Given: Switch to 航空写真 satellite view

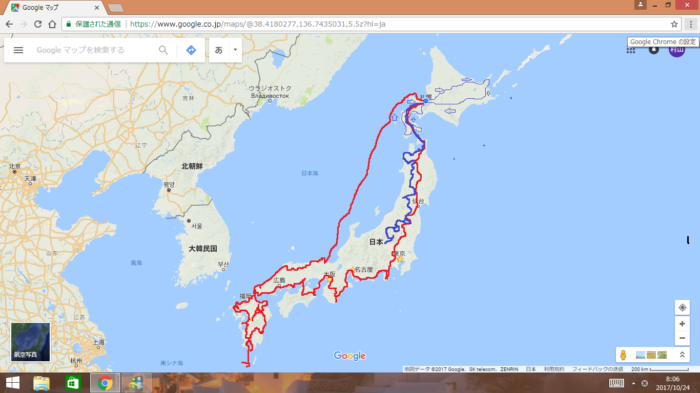Looking at the screenshot, I should pos(31,342).
